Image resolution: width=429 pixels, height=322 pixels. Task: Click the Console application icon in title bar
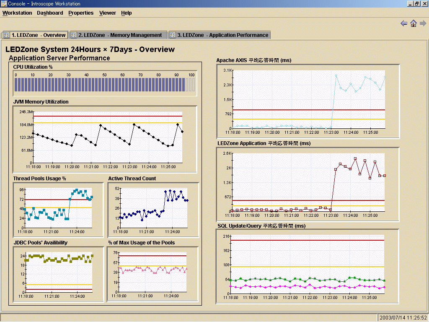tap(4, 3)
